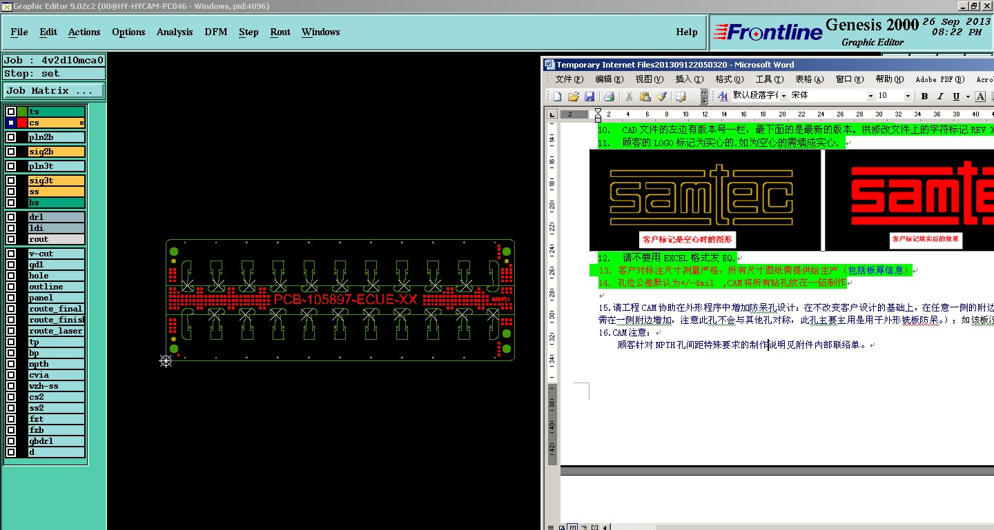
Task: Open Word's 表格(A) menu
Action: (810, 79)
